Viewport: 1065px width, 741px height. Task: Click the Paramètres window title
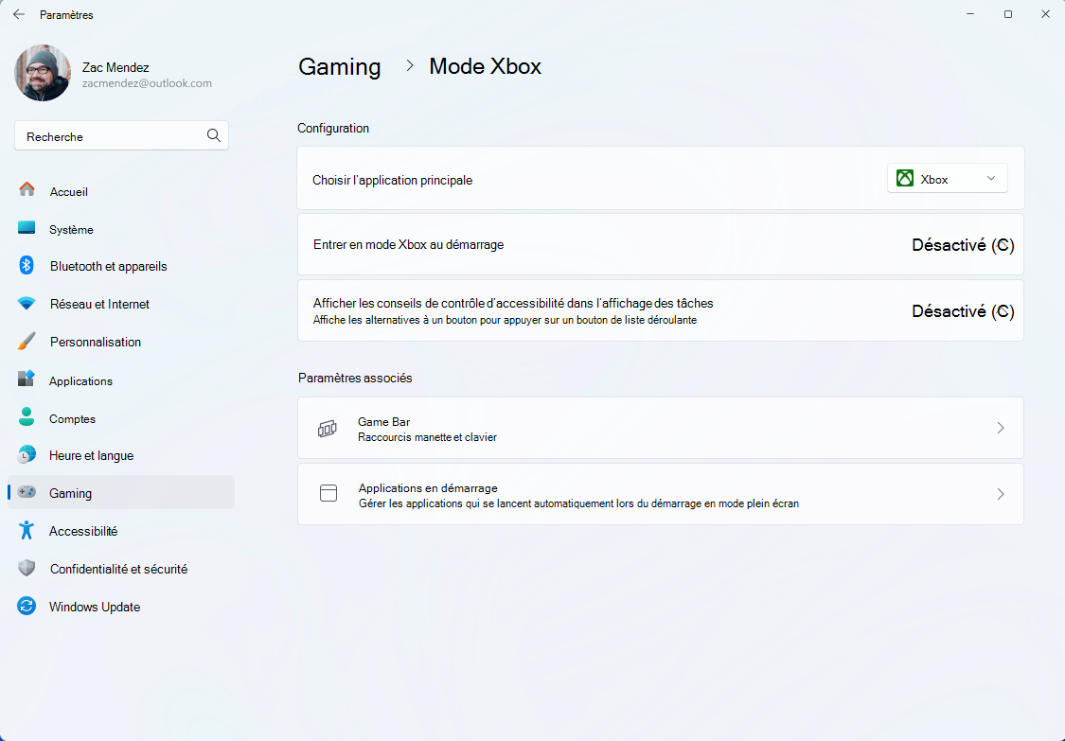[x=66, y=14]
